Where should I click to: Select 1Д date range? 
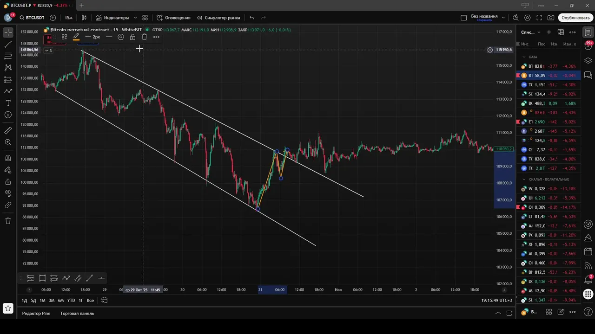click(24, 300)
